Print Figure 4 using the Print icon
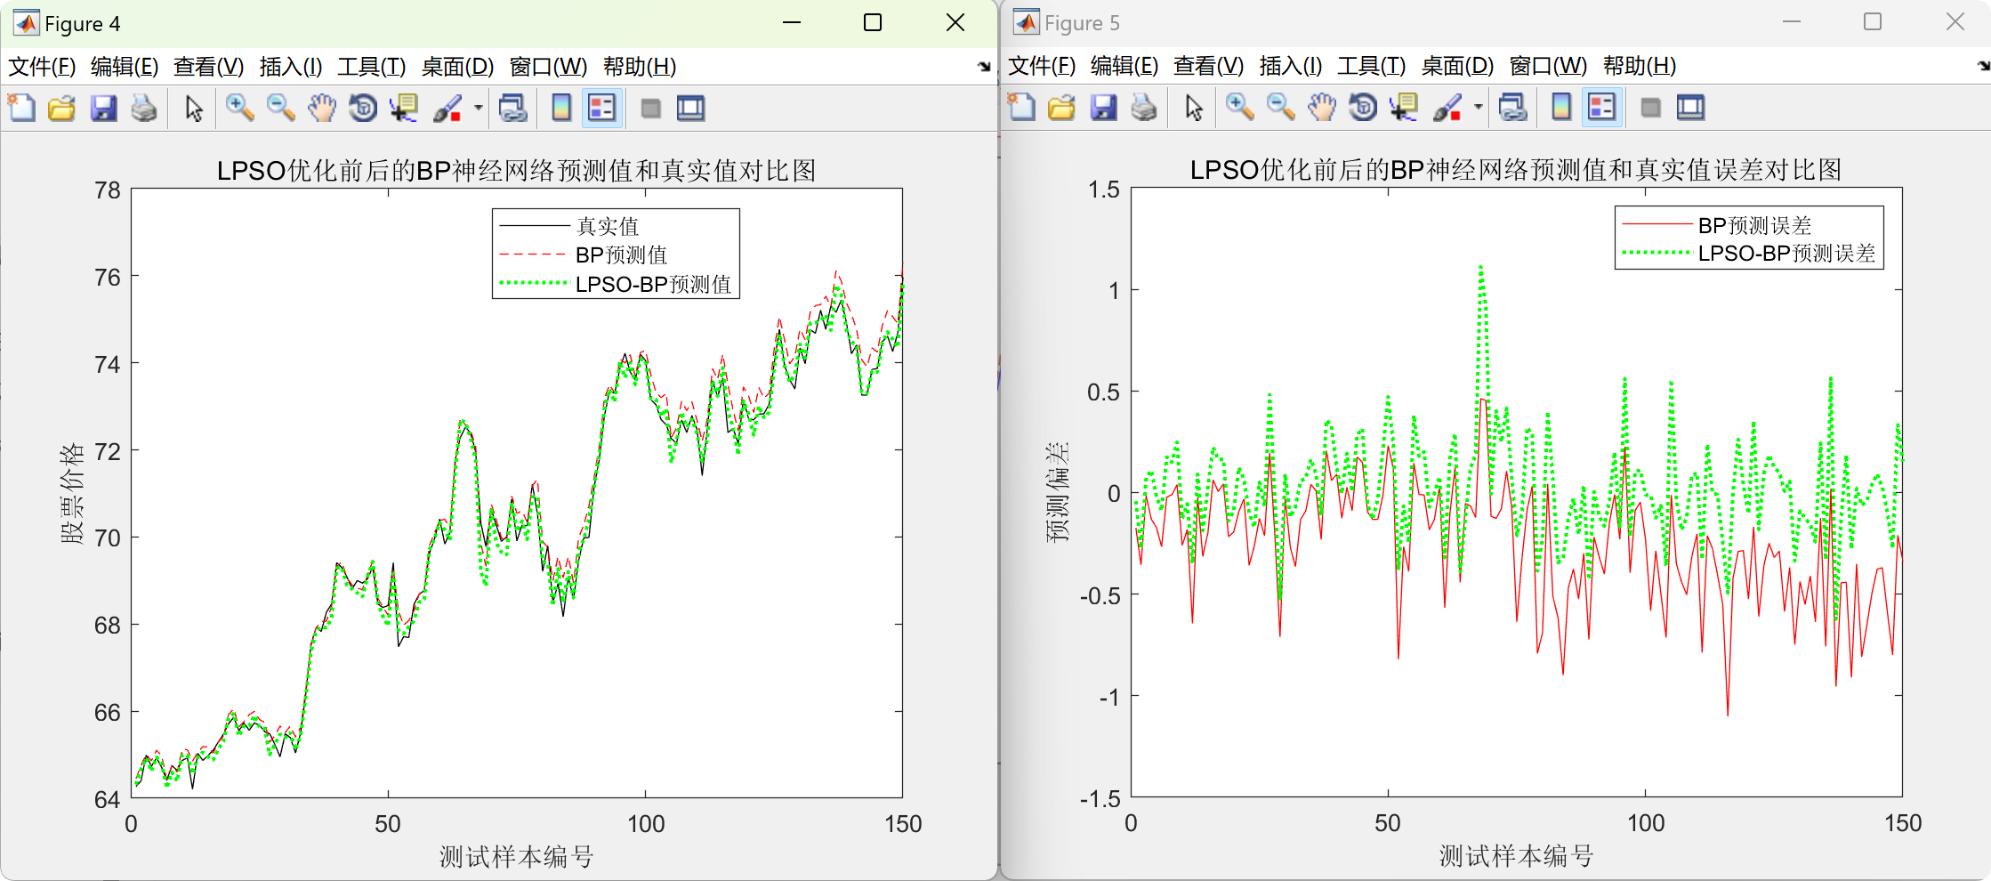Image resolution: width=1991 pixels, height=881 pixels. click(145, 108)
